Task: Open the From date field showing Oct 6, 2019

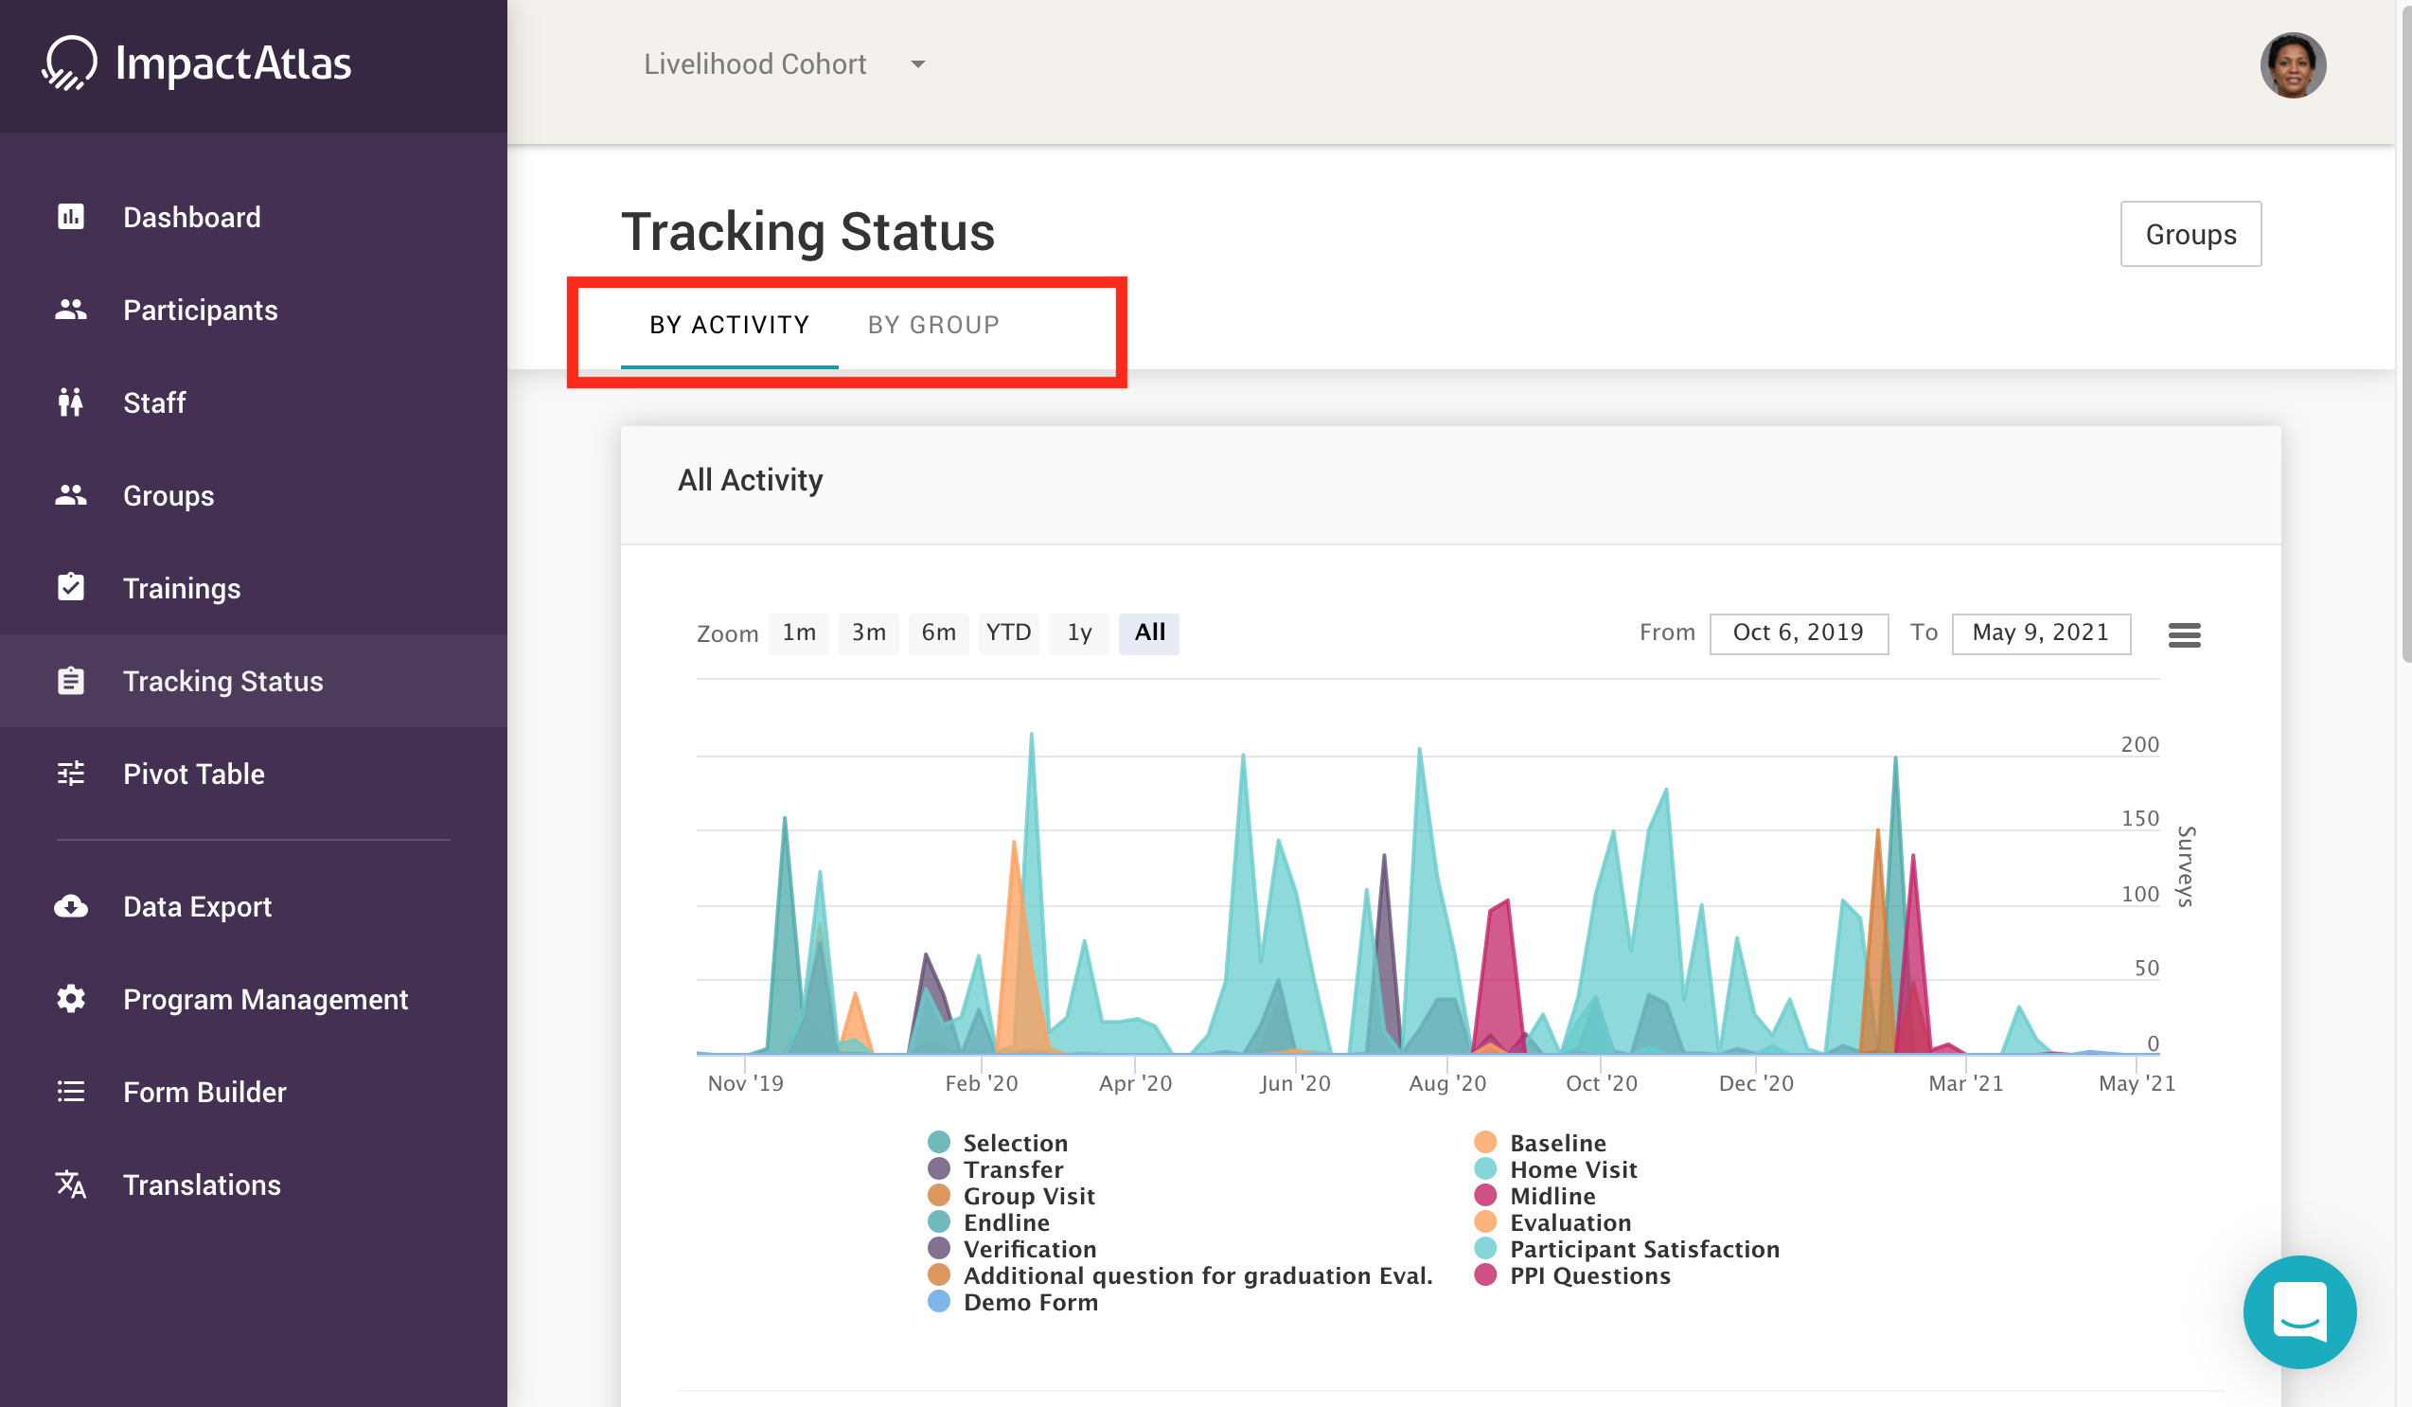Action: [1799, 632]
